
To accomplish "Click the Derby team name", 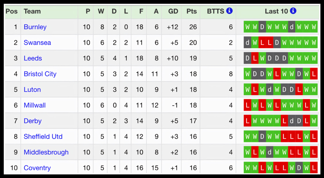I will pyautogui.click(x=32, y=121).
